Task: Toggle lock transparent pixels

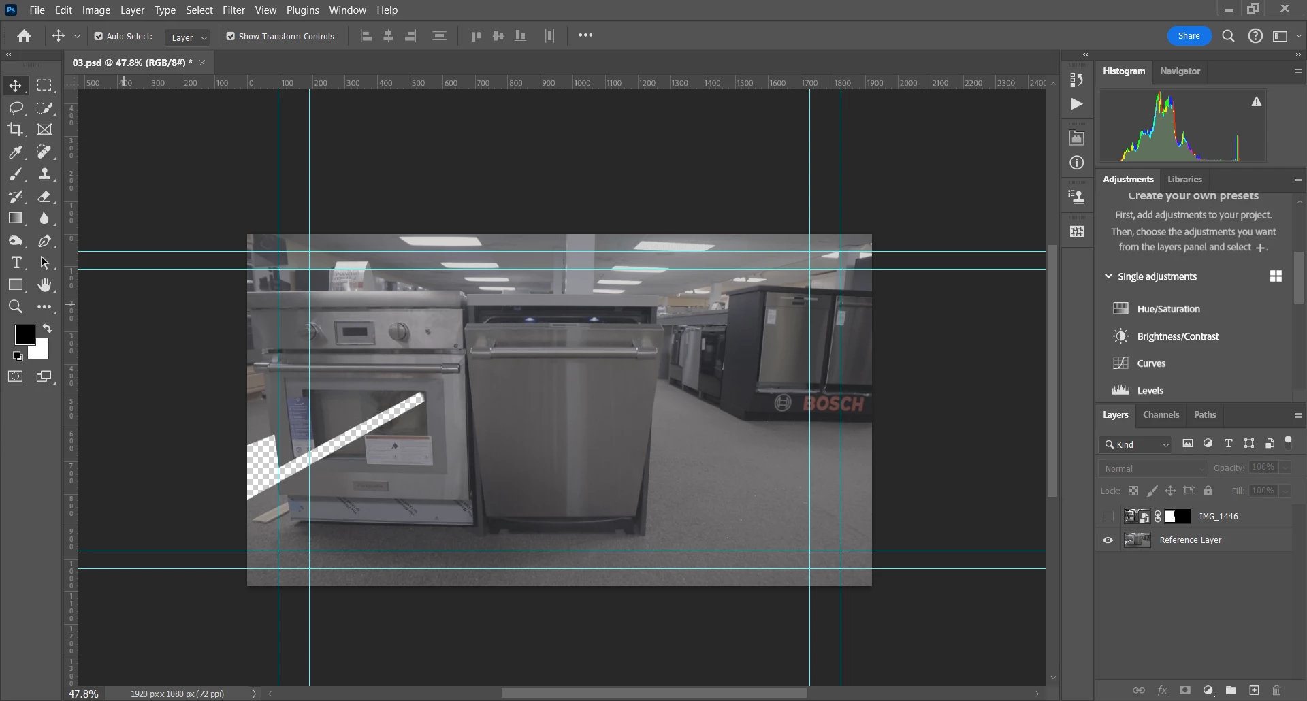Action: coord(1133,491)
